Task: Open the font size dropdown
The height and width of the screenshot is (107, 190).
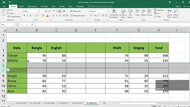Action: pos(43,11)
